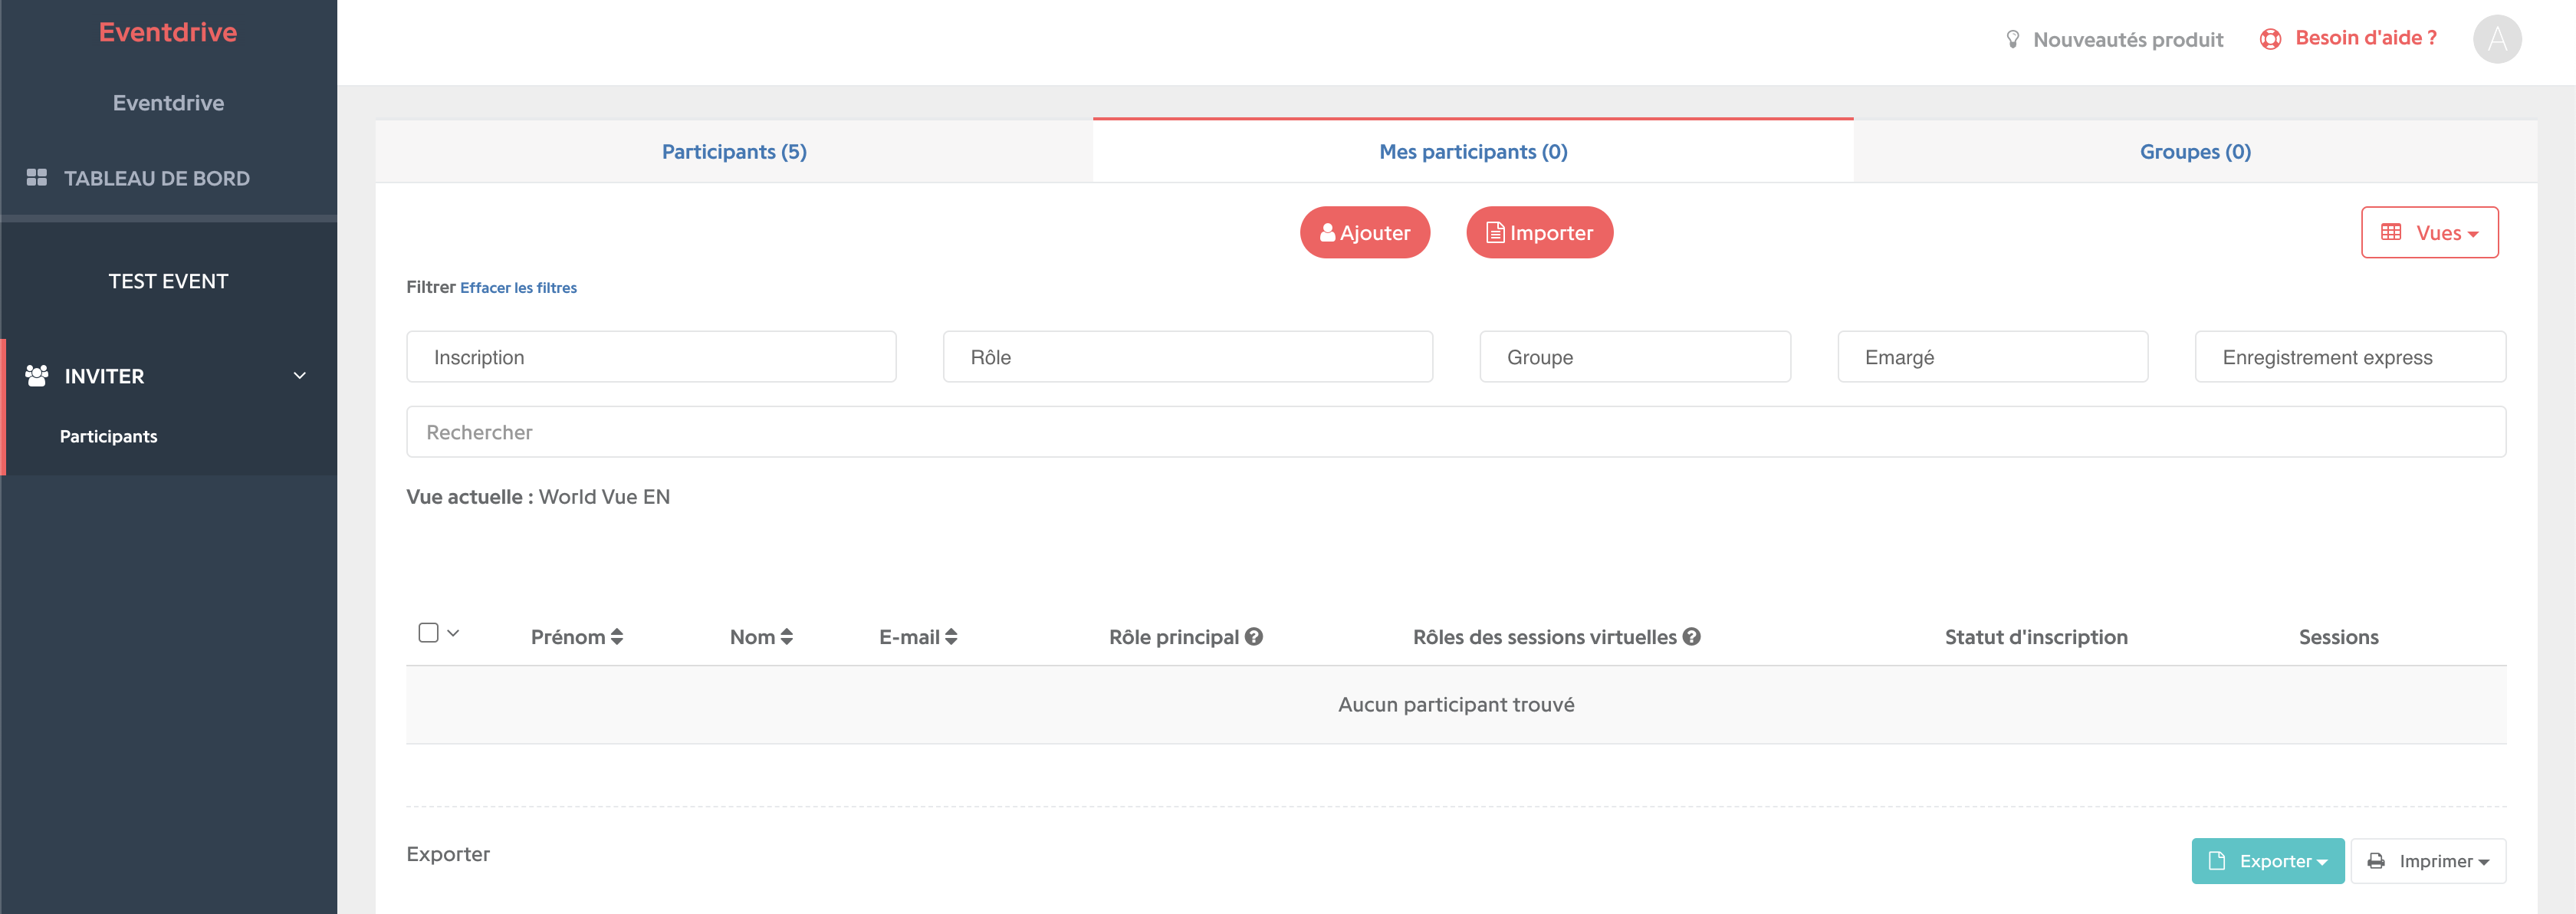Open the Emargé filter dropdown
This screenshot has height=914, width=2576.
tap(1992, 357)
